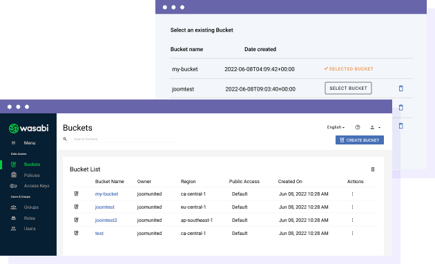Click the Policies sidebar icon
This screenshot has width=435, height=264.
14,175
